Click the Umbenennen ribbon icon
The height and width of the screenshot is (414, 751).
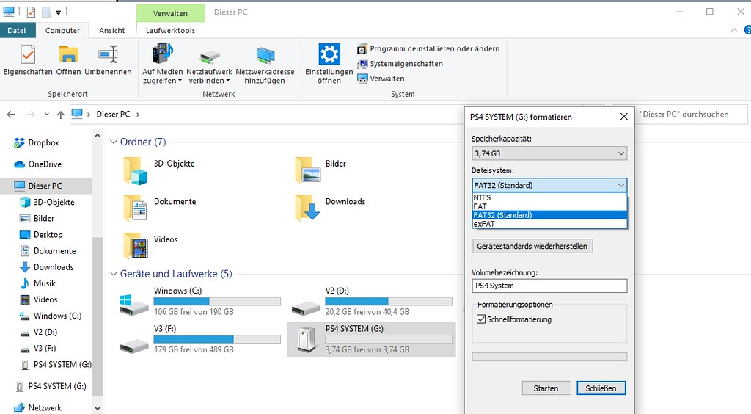[109, 54]
